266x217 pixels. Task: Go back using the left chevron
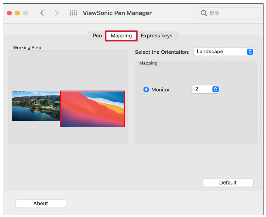42,13
